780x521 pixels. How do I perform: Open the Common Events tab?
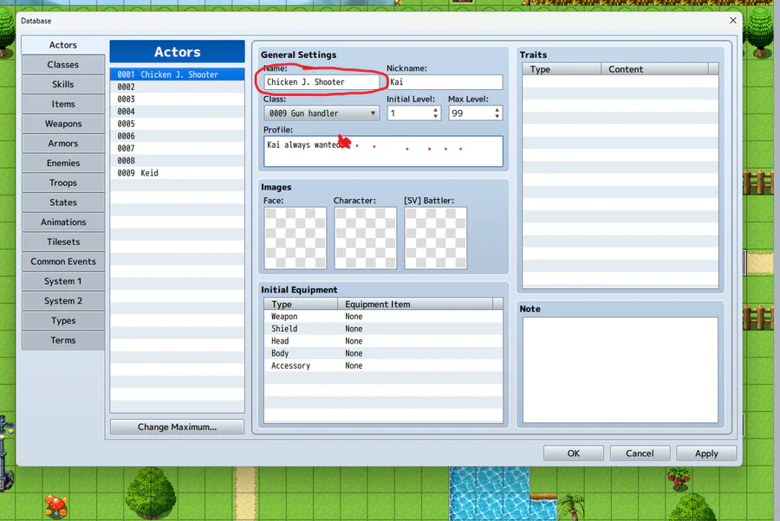[x=63, y=261]
